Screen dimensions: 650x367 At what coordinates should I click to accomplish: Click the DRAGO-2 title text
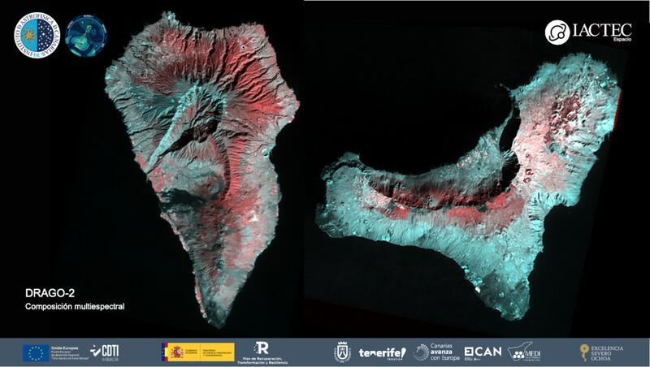[x=45, y=291]
